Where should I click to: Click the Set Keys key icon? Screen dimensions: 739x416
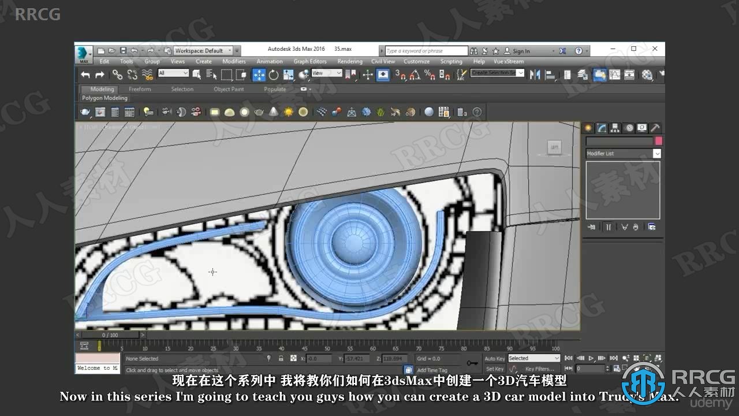click(x=472, y=363)
